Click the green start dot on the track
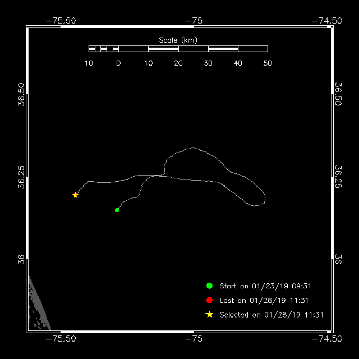Viewport: 359px width, 359px height. (x=117, y=210)
